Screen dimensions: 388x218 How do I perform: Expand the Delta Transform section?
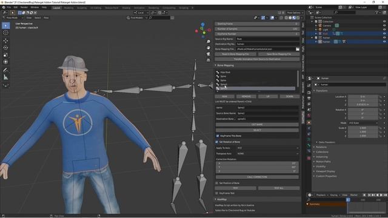point(326,142)
